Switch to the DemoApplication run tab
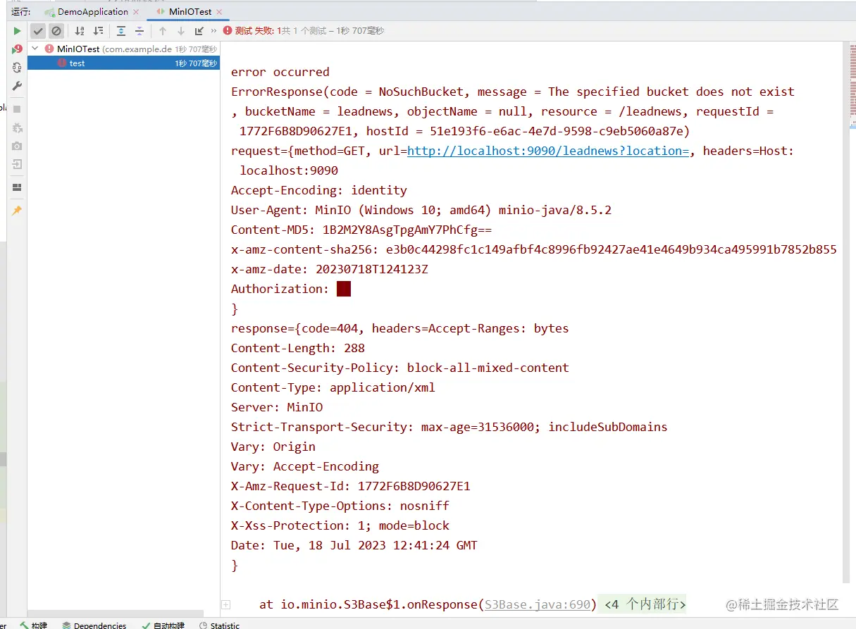Screen dimensions: 856x629 [92, 12]
